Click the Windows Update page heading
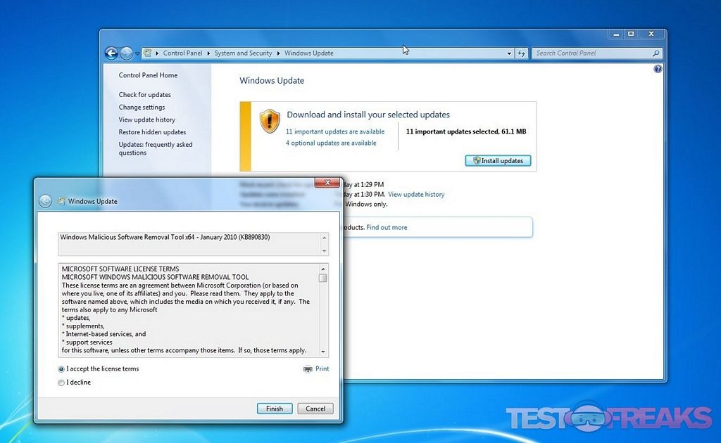Screen dimensions: 721x443 tap(272, 81)
